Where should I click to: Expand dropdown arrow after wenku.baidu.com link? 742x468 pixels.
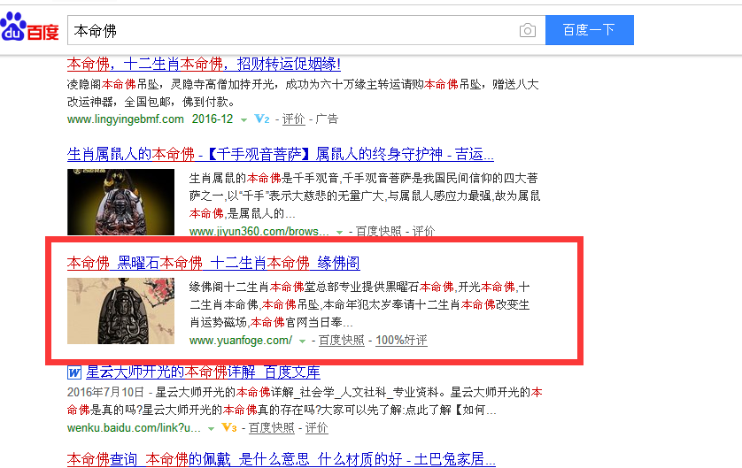(211, 429)
